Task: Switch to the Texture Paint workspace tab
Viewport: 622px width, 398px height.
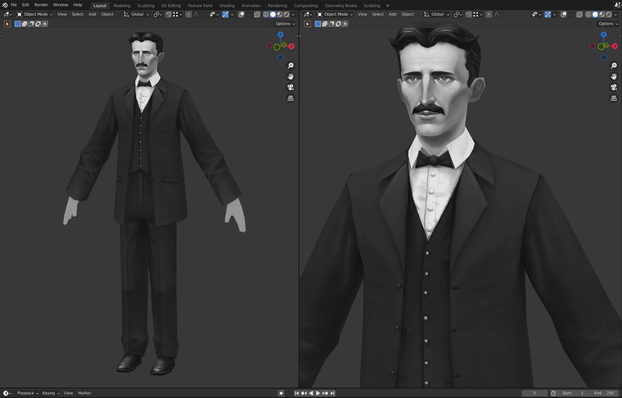Action: 200,6
